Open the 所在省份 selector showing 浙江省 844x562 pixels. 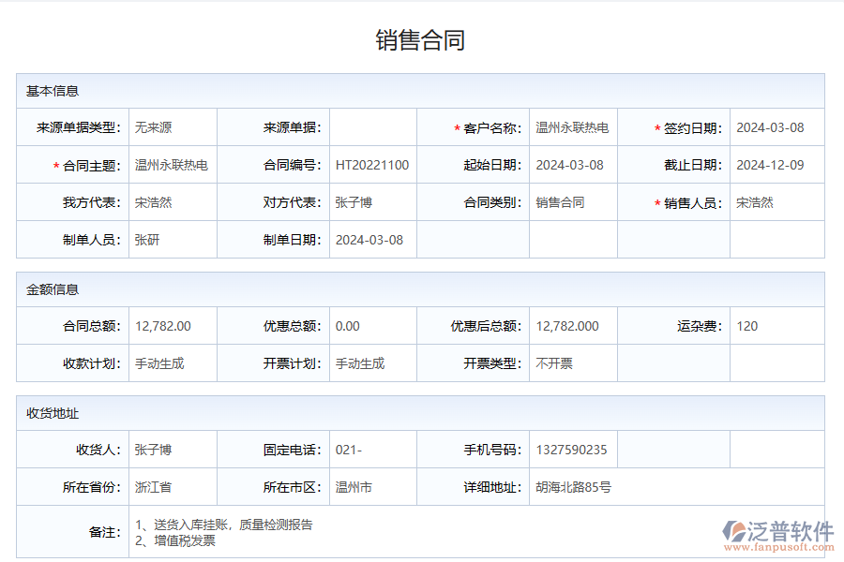pos(154,486)
